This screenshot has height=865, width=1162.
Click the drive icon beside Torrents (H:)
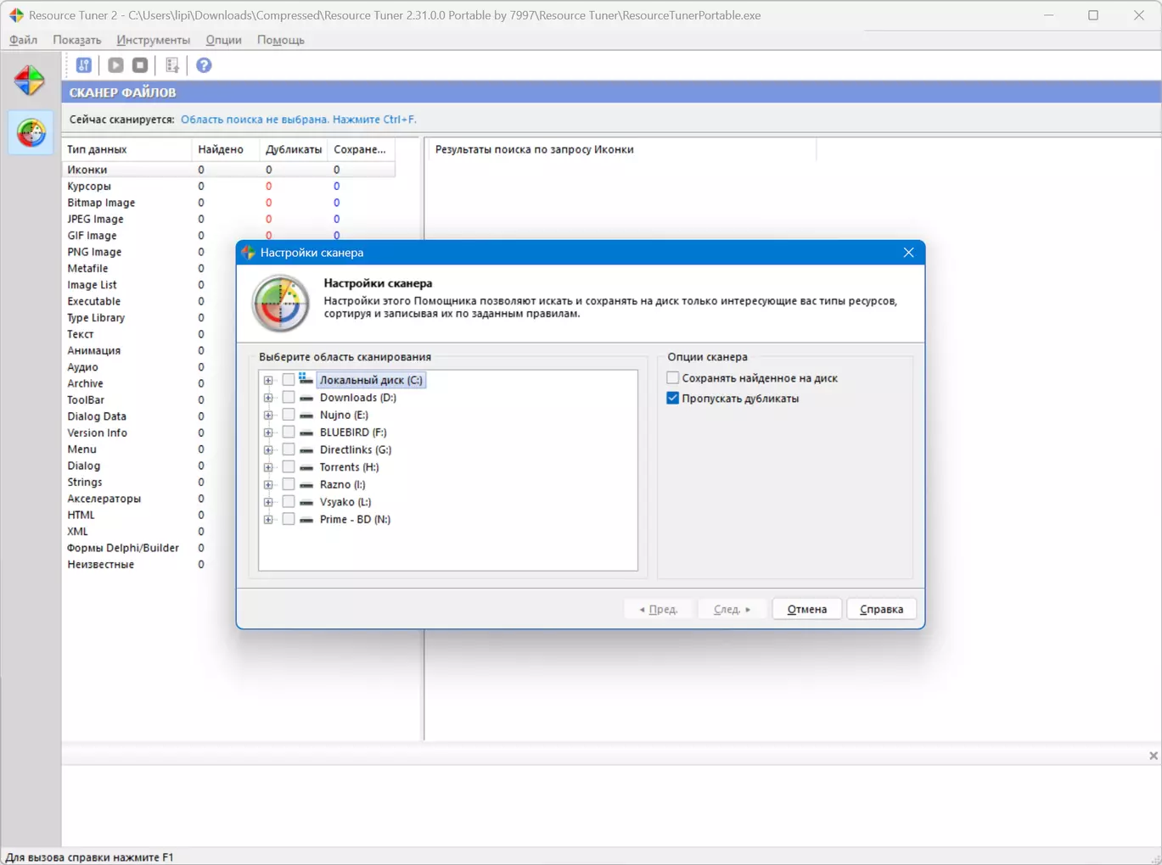pyautogui.click(x=306, y=467)
